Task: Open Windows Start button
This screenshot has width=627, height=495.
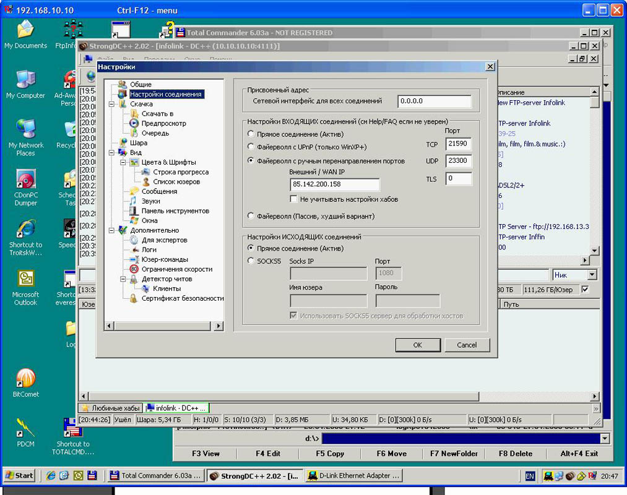Action: pyautogui.click(x=19, y=475)
